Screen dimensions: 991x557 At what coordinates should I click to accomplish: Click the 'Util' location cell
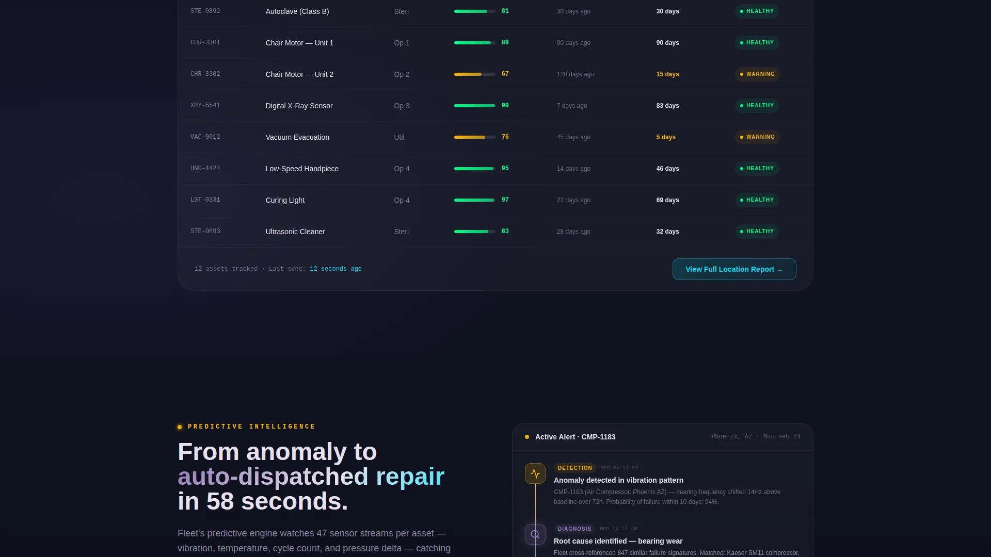coord(399,137)
